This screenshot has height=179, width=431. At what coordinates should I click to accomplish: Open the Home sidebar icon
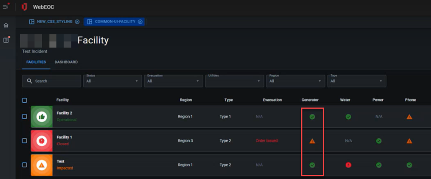pyautogui.click(x=6, y=25)
